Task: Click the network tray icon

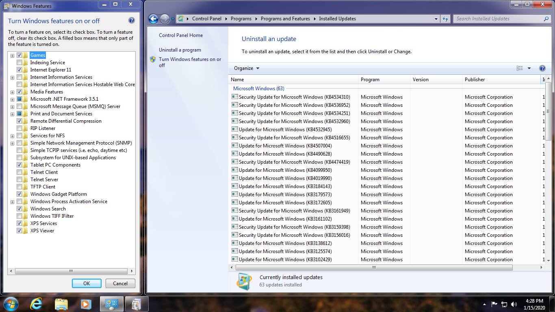Action: [x=504, y=304]
